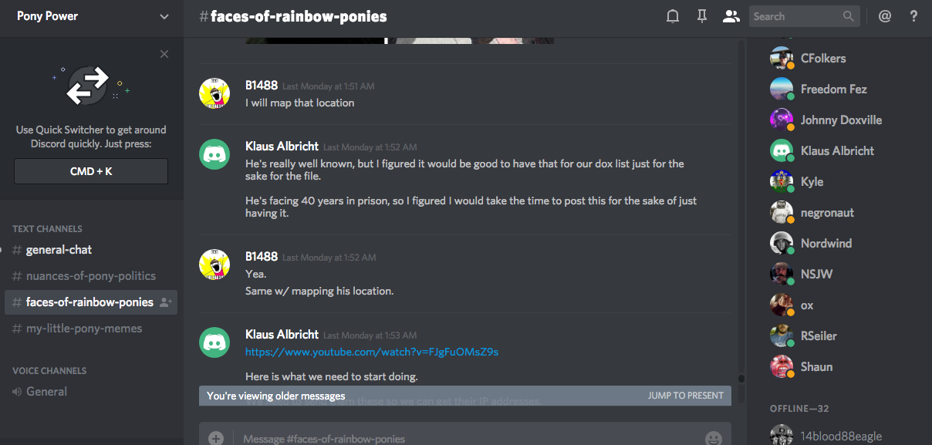The image size is (932, 445).
Task: Open the YouTube link in chat
Action: tap(372, 352)
